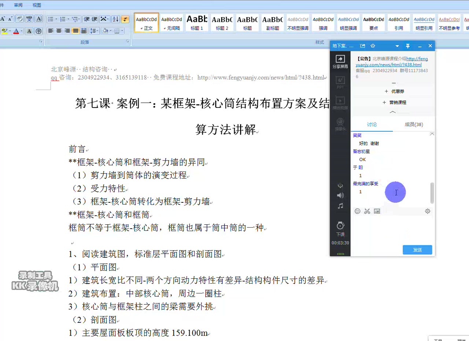Open the 视图 ribbon tab
The width and height of the screenshot is (469, 341).
pyautogui.click(x=37, y=5)
